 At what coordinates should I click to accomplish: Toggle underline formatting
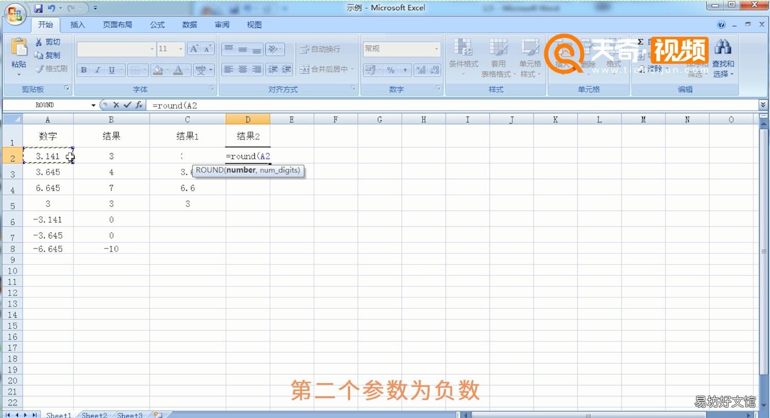[112, 70]
